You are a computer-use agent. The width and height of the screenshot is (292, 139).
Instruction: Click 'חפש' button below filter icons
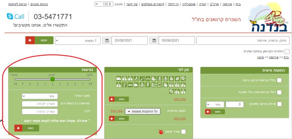pos(119,99)
